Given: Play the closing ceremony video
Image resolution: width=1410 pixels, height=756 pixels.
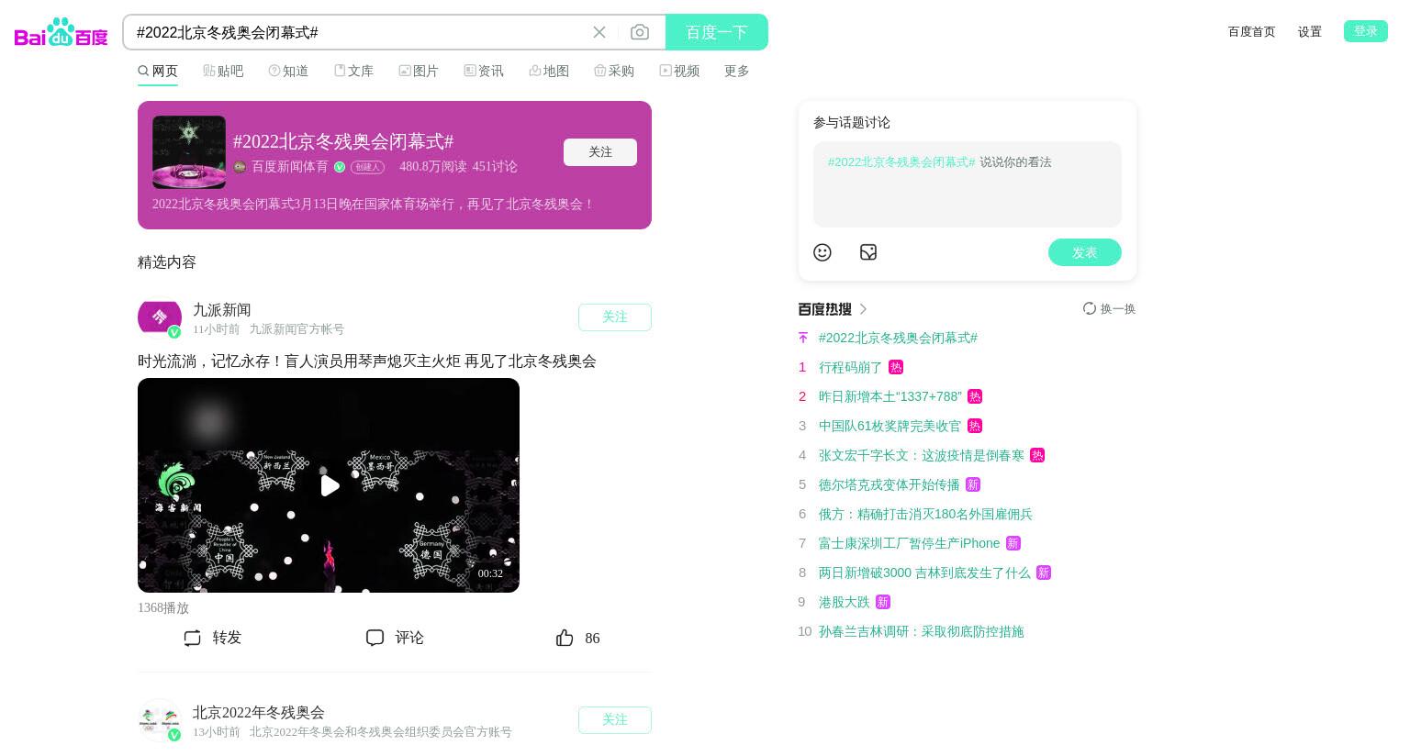Looking at the screenshot, I should (x=329, y=485).
